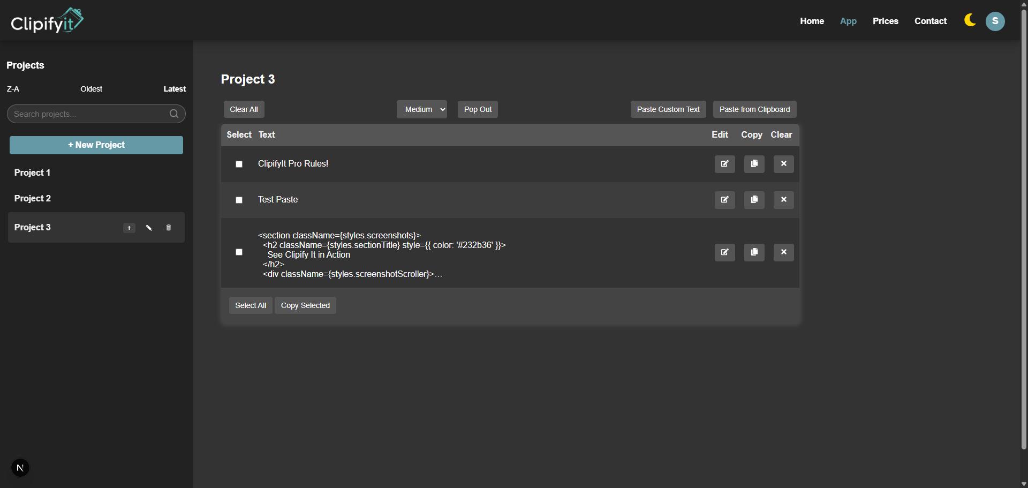The width and height of the screenshot is (1028, 488).
Task: Focus the Search projects field
Action: (x=88, y=114)
